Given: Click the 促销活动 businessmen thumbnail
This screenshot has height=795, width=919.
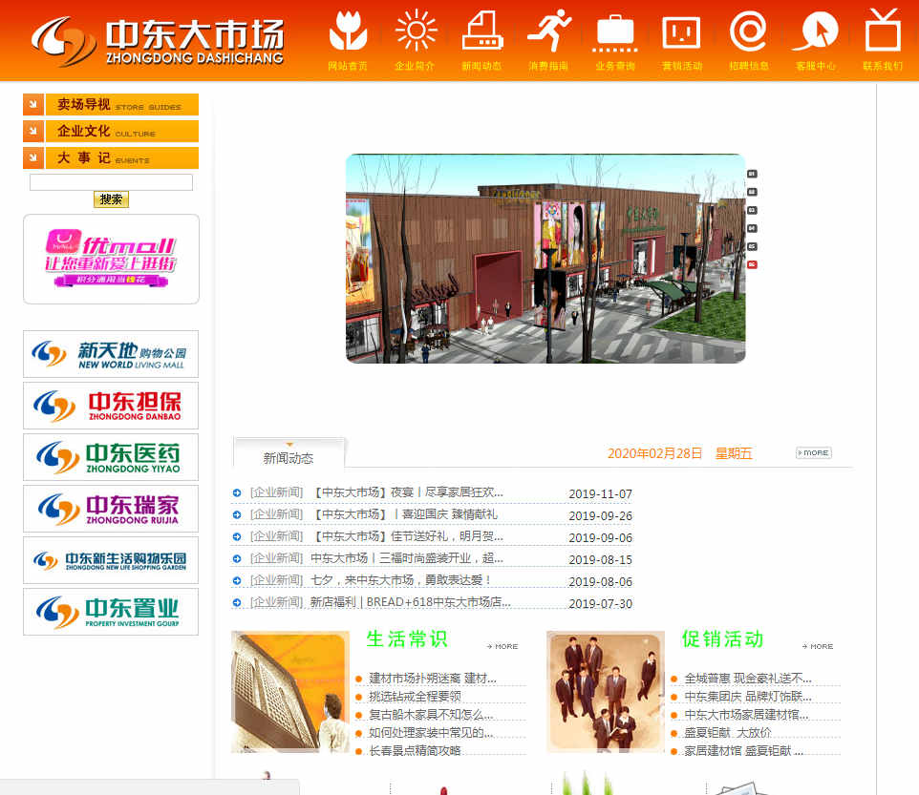Looking at the screenshot, I should (x=606, y=691).
